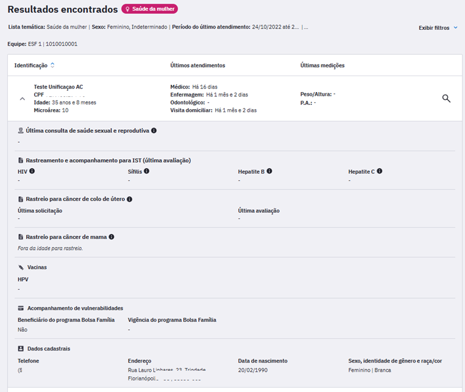Click the Saúde da mulher tag

149,9
